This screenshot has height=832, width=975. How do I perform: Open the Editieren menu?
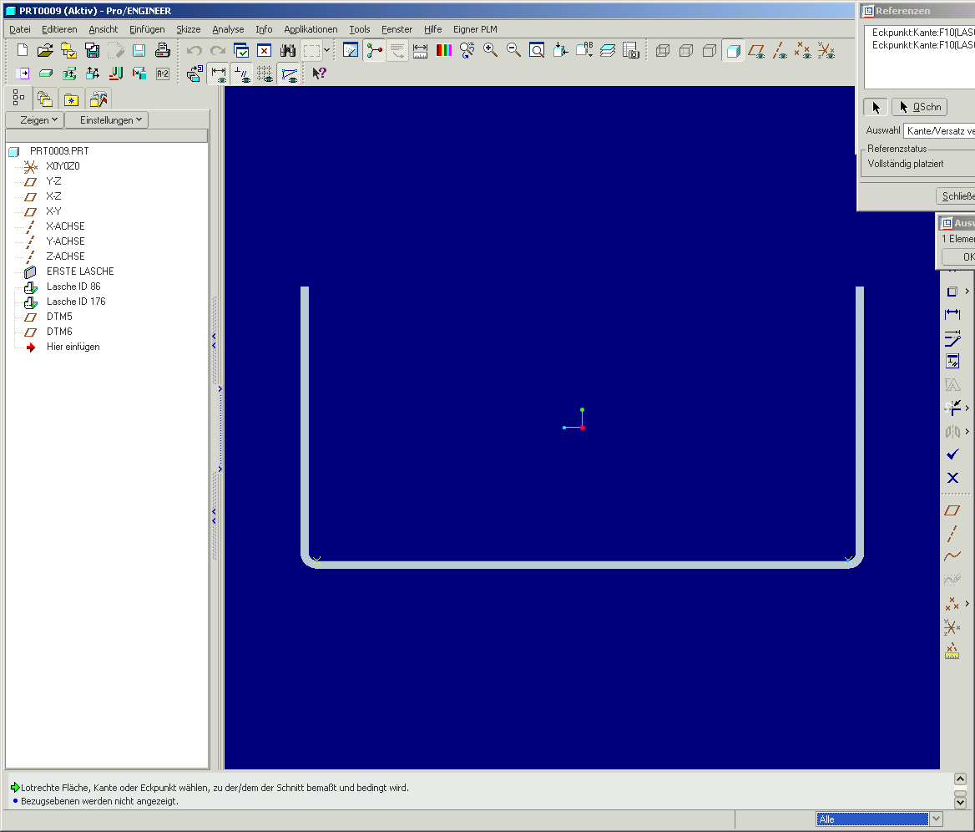point(60,29)
